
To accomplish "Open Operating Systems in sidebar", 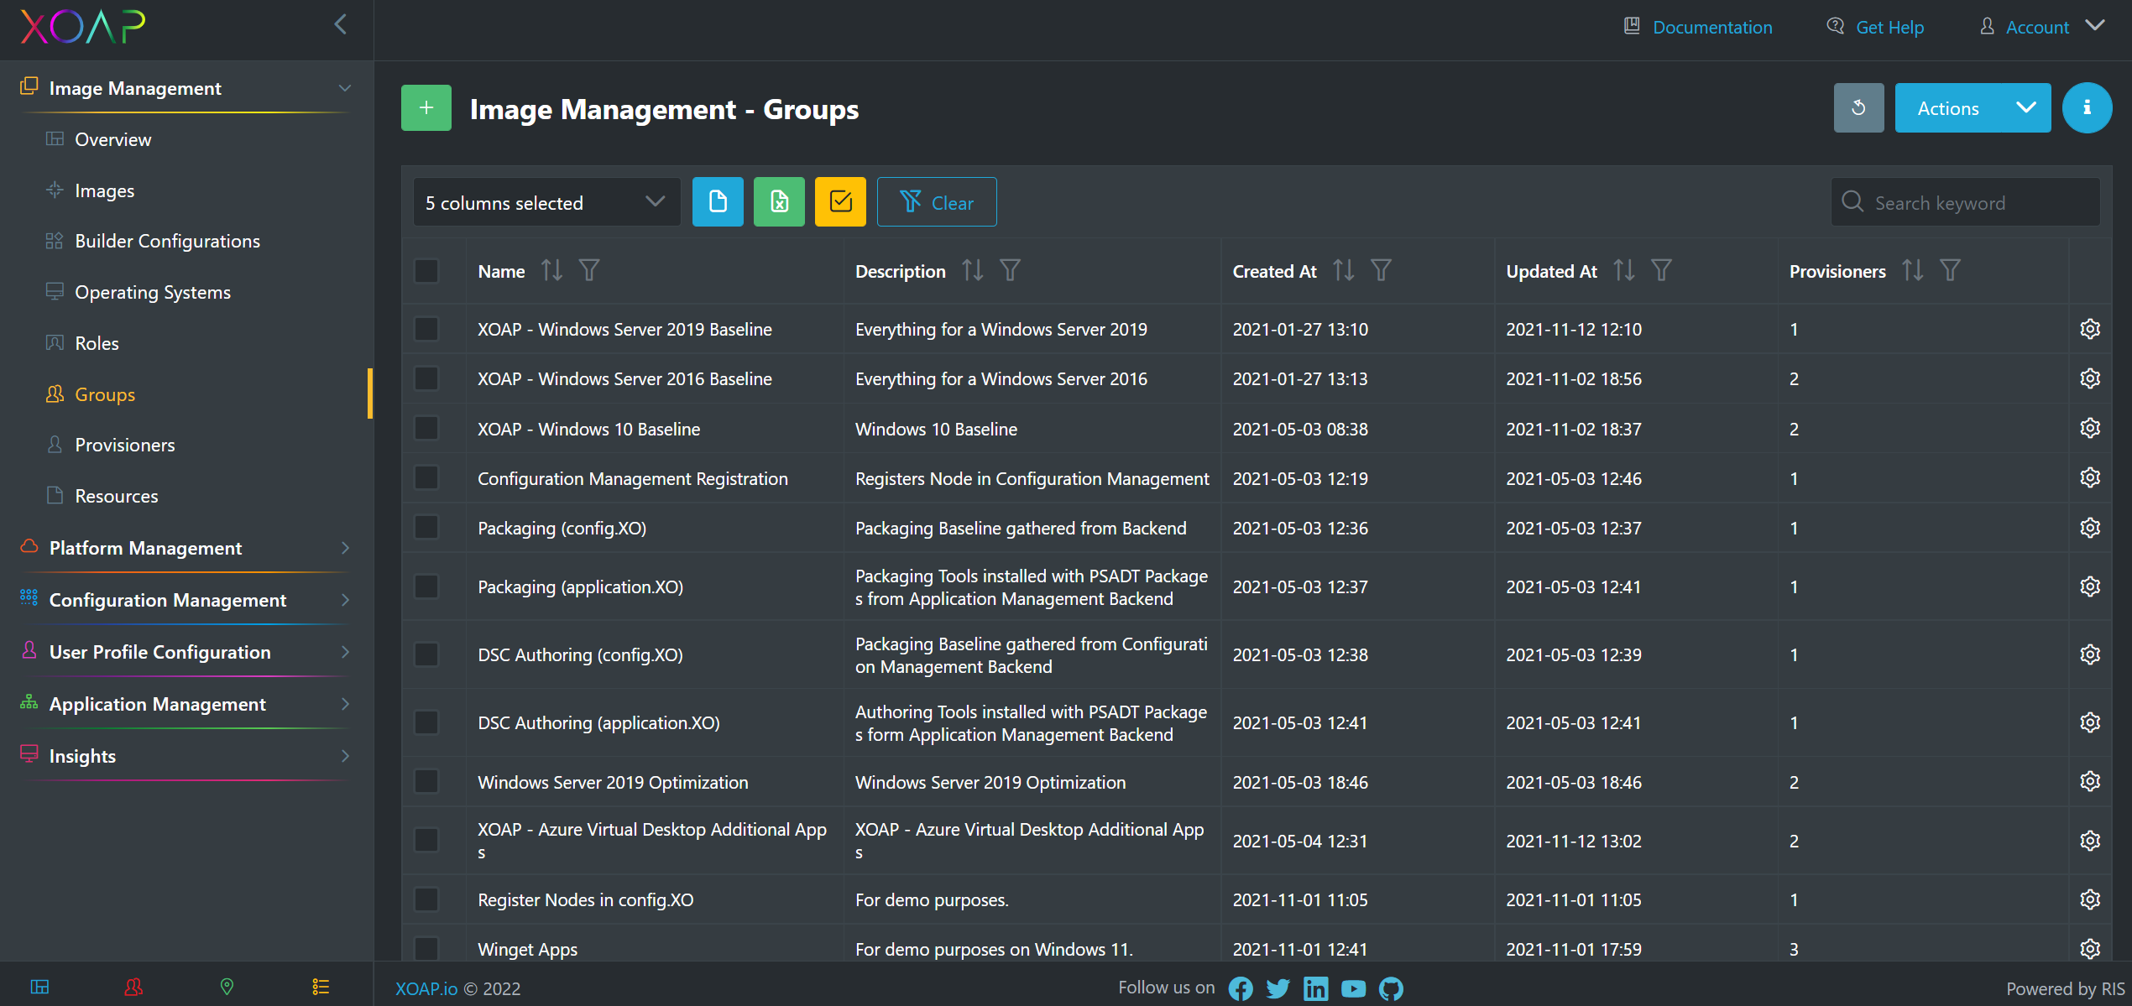I will (153, 292).
